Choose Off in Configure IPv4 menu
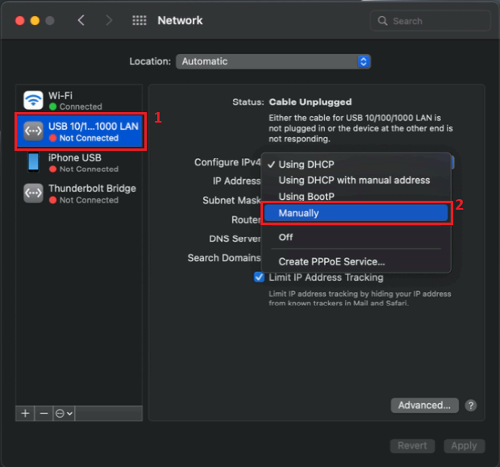Image resolution: width=500 pixels, height=467 pixels. tap(286, 237)
